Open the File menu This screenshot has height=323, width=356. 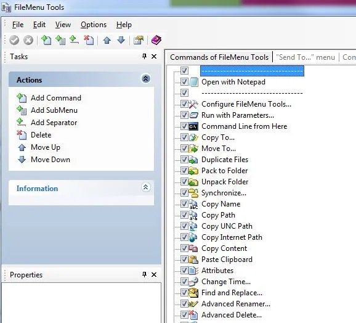(18, 25)
